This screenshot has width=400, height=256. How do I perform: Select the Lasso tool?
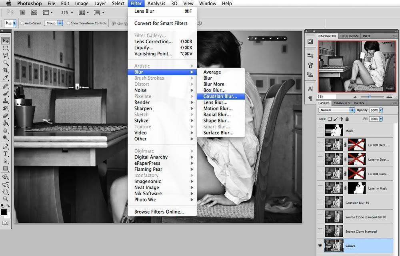point(5,55)
